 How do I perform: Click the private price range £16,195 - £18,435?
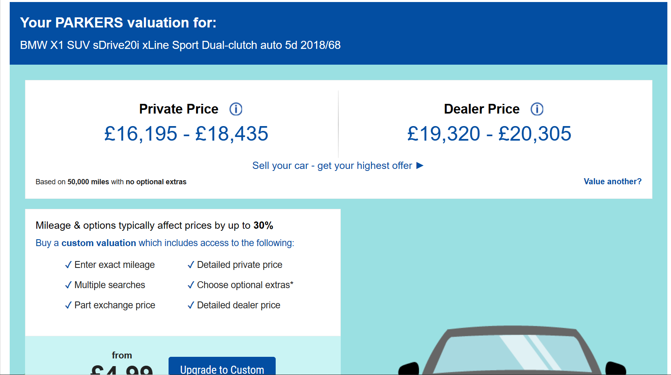(x=186, y=134)
